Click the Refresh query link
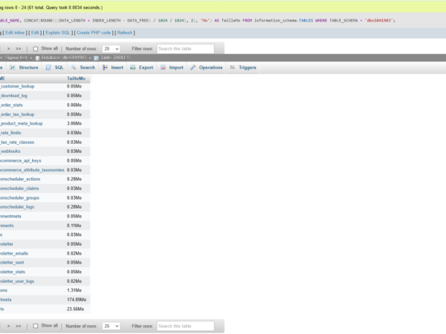446x334 pixels. coord(125,33)
